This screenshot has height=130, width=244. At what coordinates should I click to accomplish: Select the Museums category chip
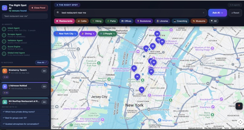pos(199,21)
